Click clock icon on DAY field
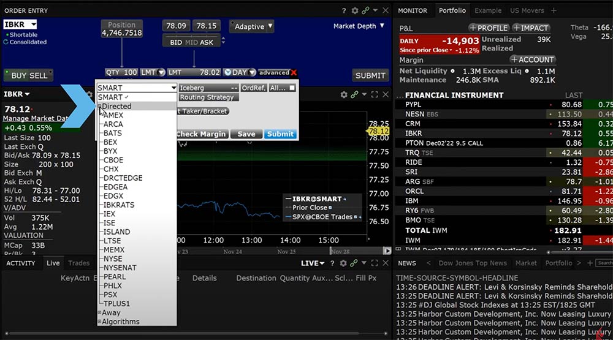The width and height of the screenshot is (613, 340). (227, 73)
